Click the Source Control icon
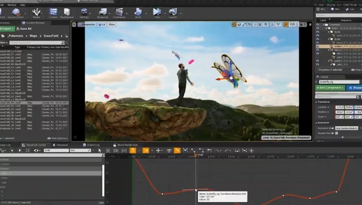 tap(16, 13)
